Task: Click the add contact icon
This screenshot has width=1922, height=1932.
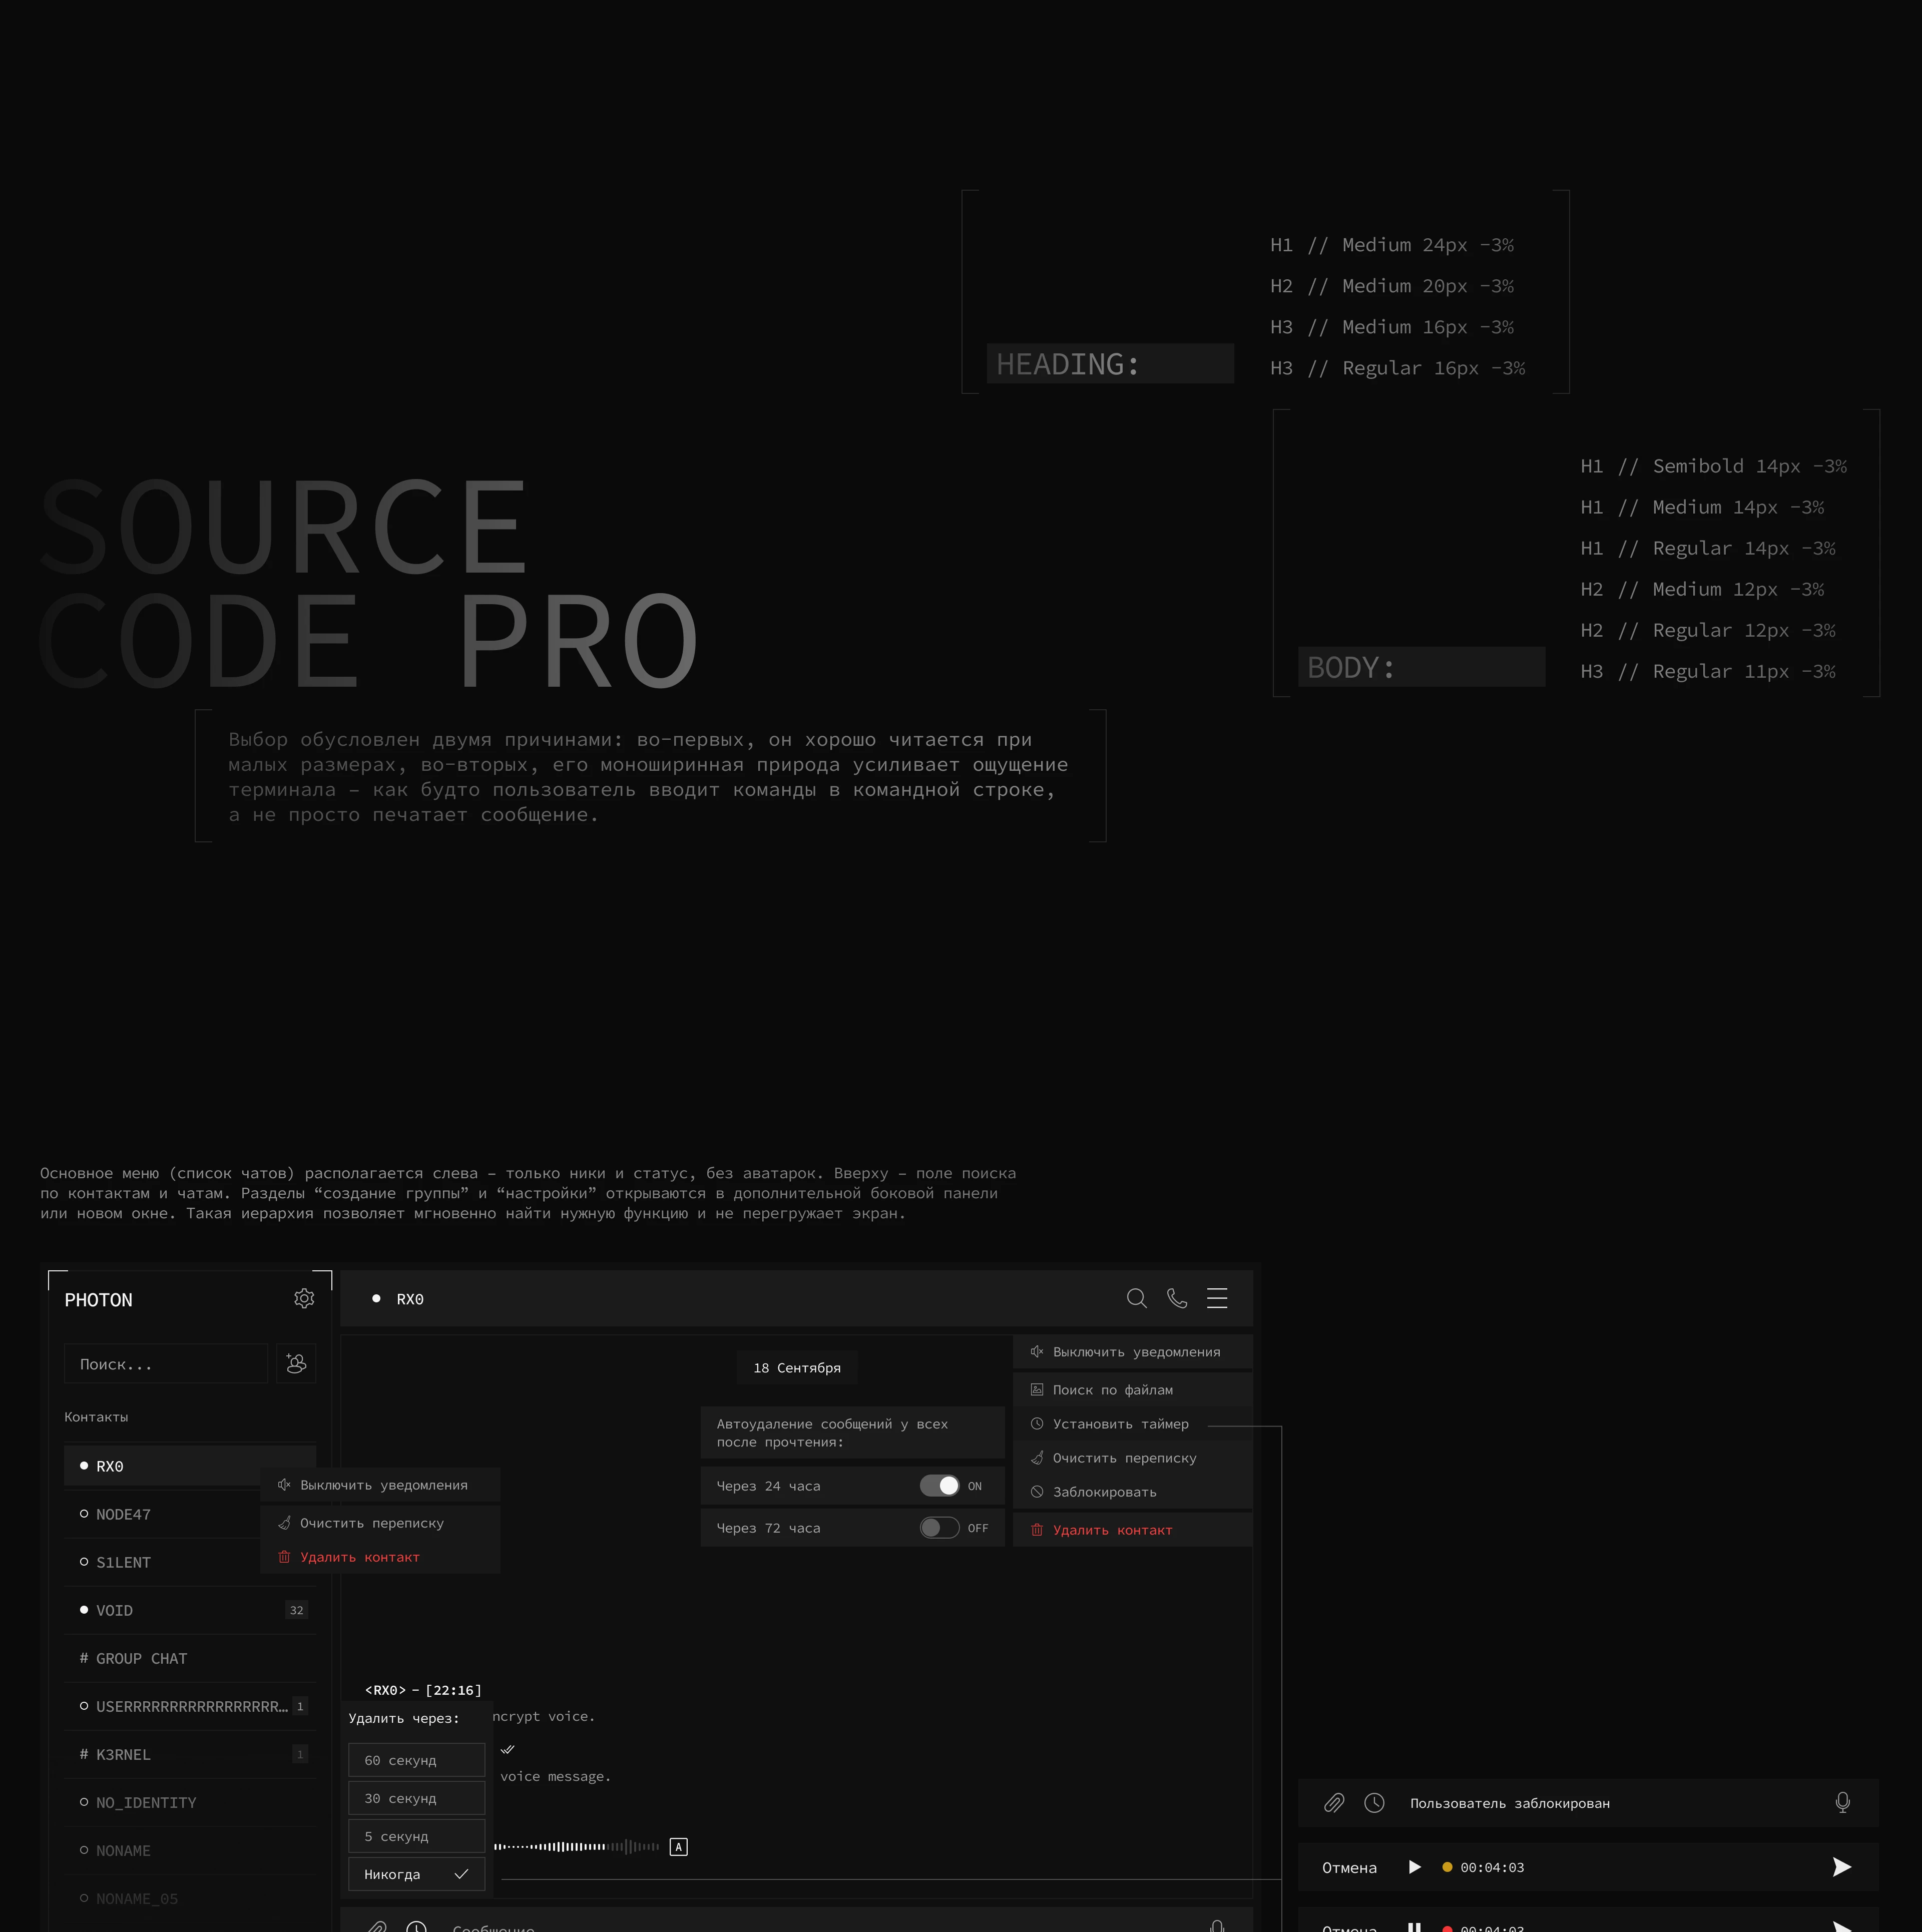Action: click(296, 1363)
